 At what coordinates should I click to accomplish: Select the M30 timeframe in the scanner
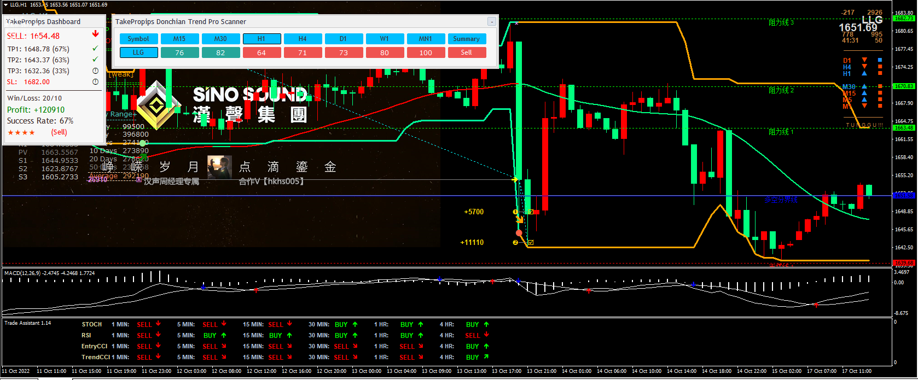(x=220, y=39)
